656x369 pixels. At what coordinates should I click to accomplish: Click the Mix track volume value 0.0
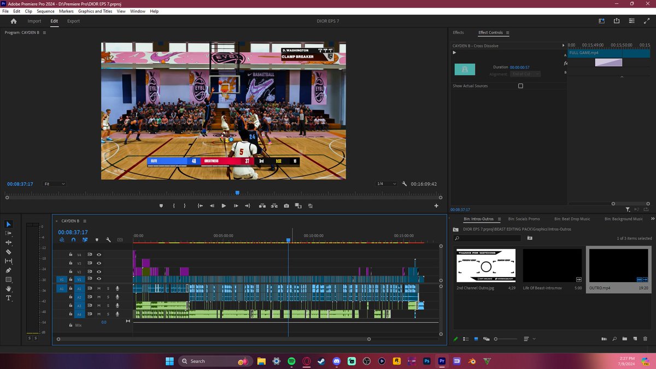pos(103,323)
